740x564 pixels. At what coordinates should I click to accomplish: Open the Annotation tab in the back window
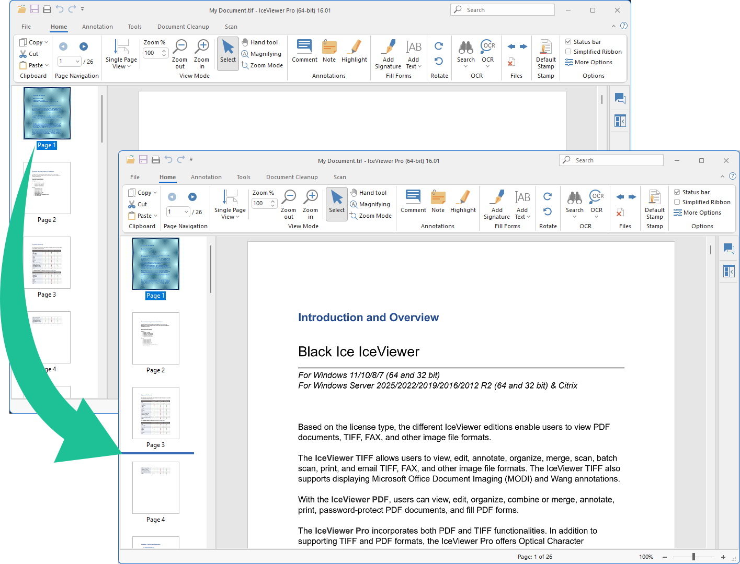97,27
